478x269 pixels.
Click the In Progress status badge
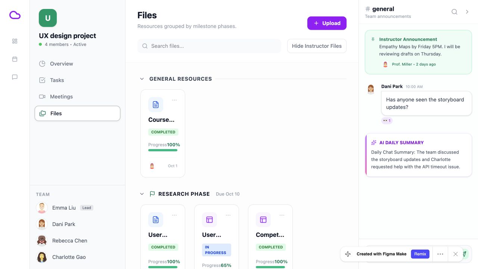pos(217,250)
